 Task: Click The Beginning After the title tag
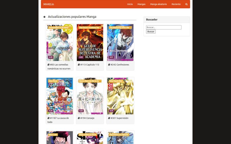click(120, 28)
